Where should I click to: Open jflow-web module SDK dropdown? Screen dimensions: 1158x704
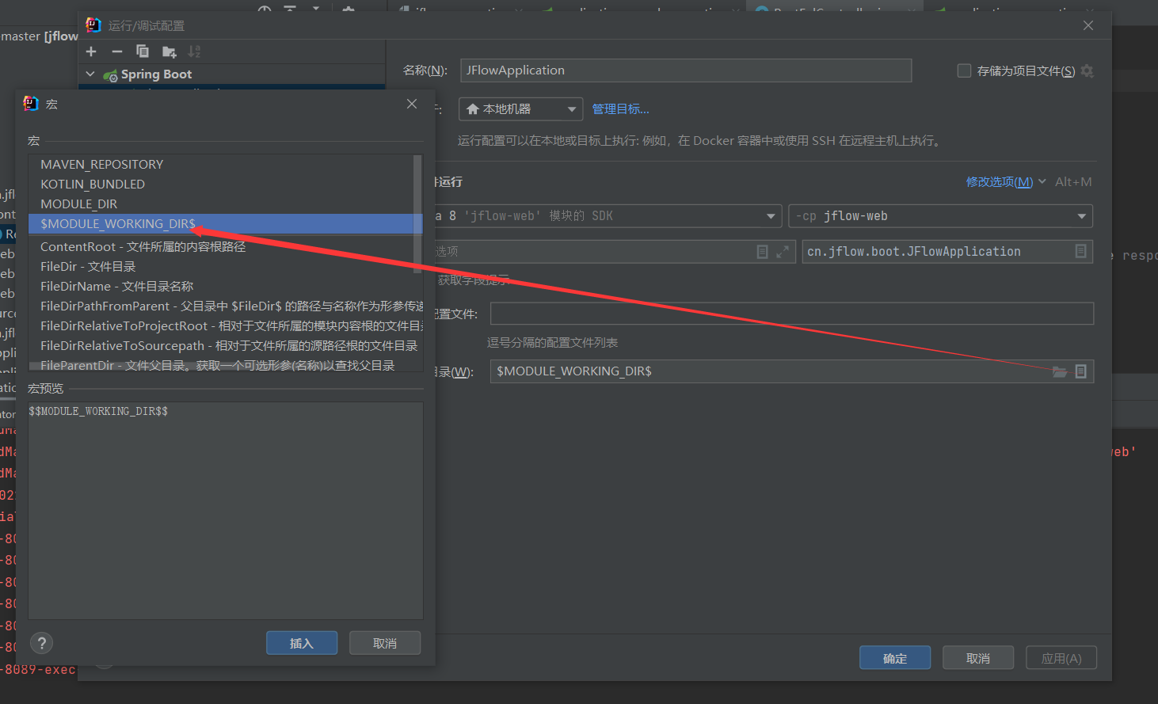point(608,216)
